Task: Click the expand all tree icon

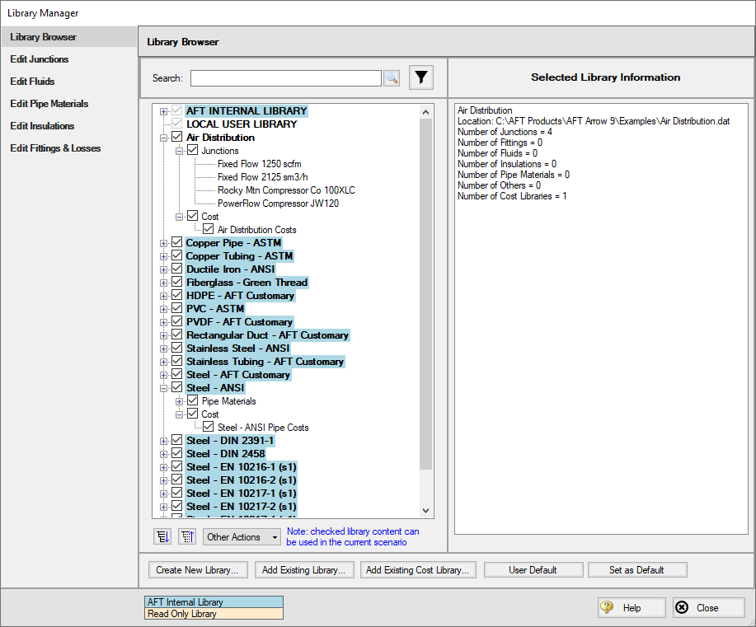Action: pos(162,536)
